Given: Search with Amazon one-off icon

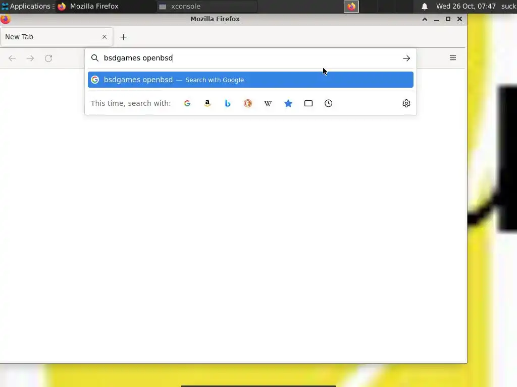Looking at the screenshot, I should pos(208,103).
